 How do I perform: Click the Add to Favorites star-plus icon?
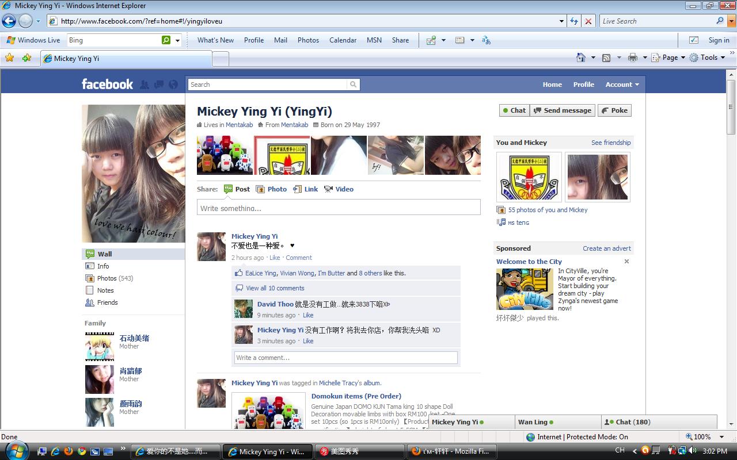26,58
